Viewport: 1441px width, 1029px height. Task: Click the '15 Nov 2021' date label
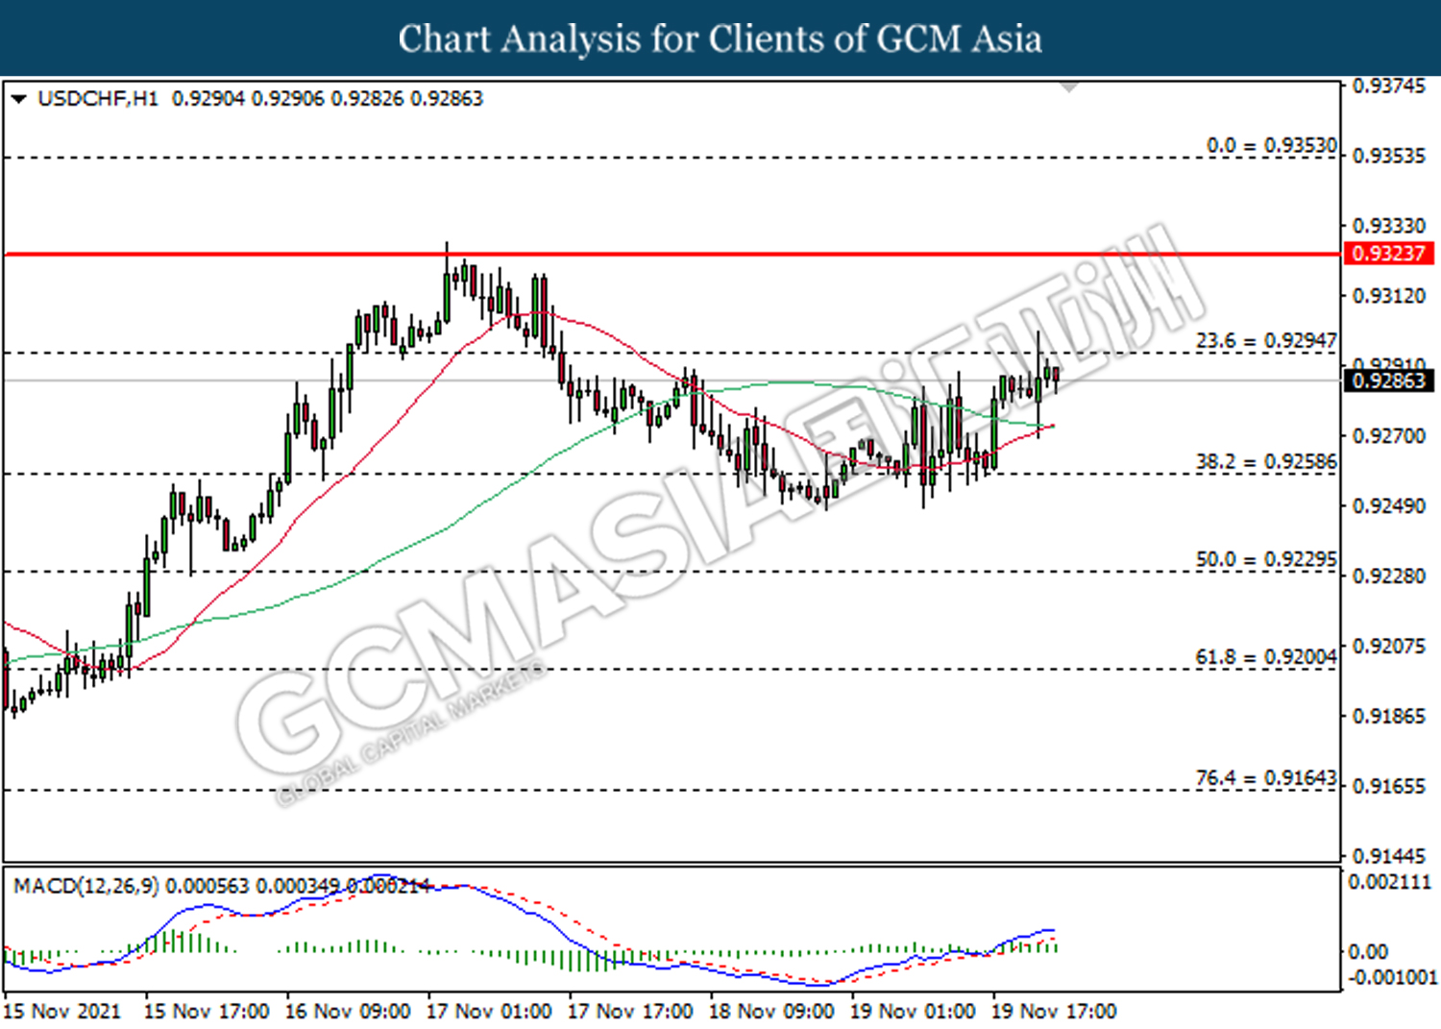[62, 1012]
